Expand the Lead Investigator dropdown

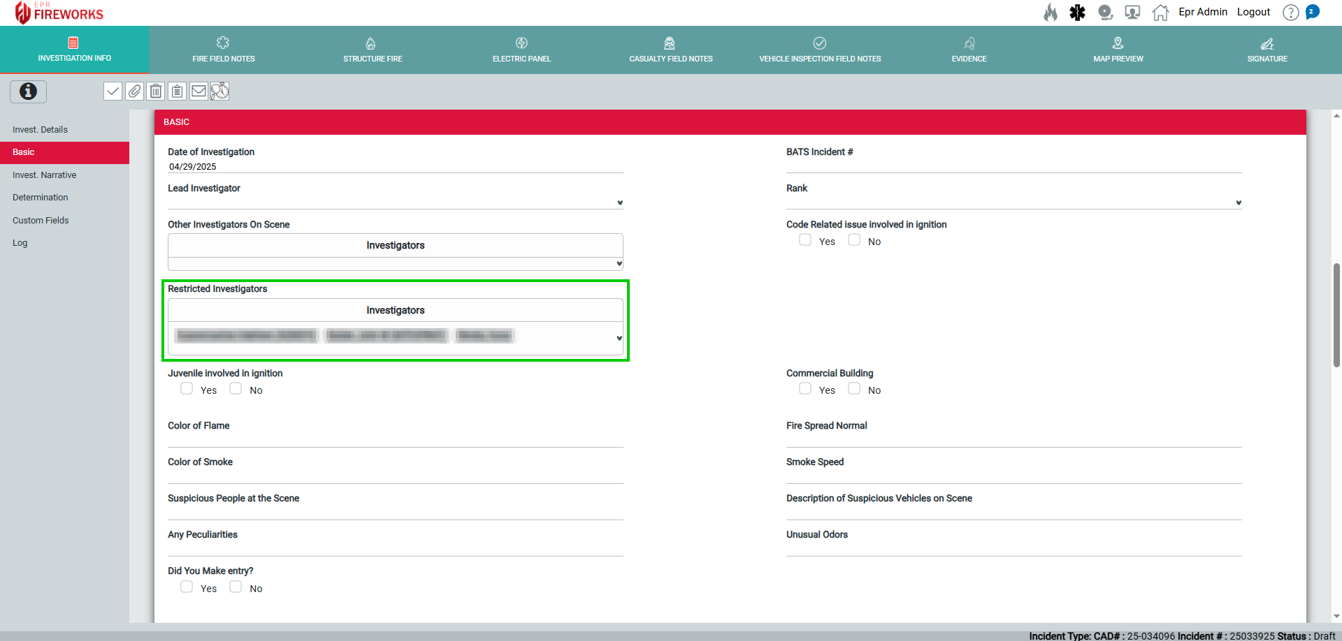(619, 202)
